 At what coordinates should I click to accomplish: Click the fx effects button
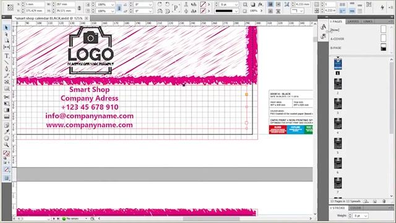point(260,4)
